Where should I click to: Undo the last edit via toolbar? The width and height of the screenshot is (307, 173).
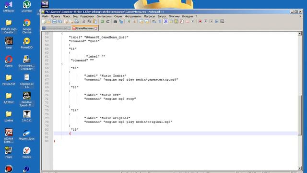point(102,22)
